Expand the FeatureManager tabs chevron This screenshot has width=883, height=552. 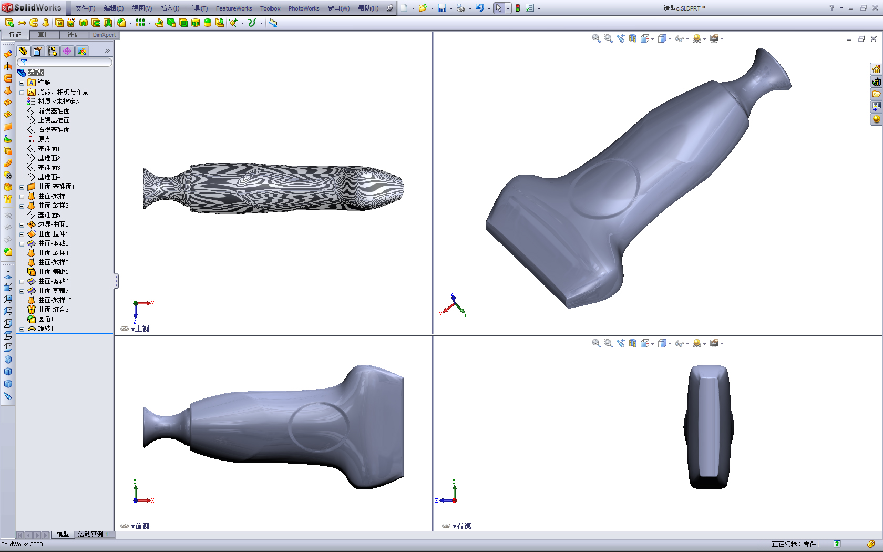tap(107, 51)
